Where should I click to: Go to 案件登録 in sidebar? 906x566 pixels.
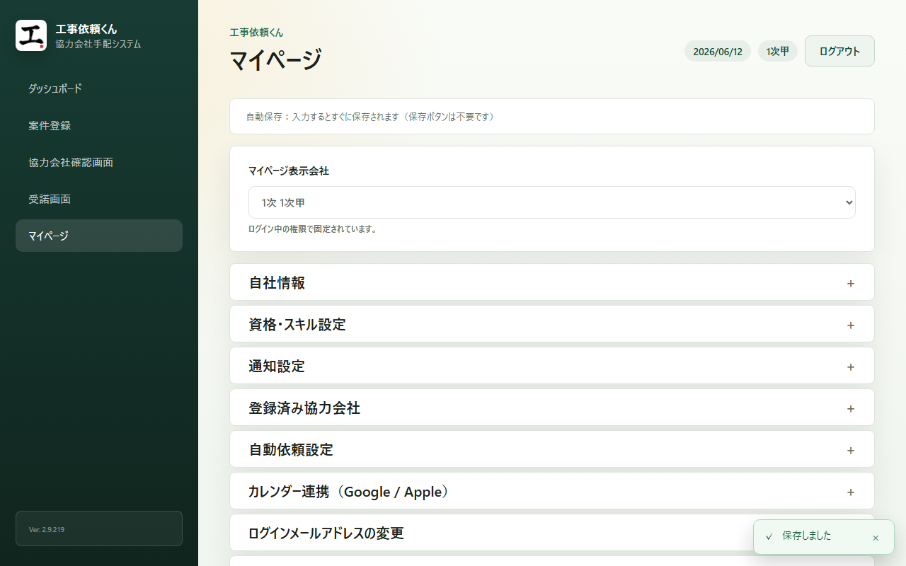coord(99,125)
